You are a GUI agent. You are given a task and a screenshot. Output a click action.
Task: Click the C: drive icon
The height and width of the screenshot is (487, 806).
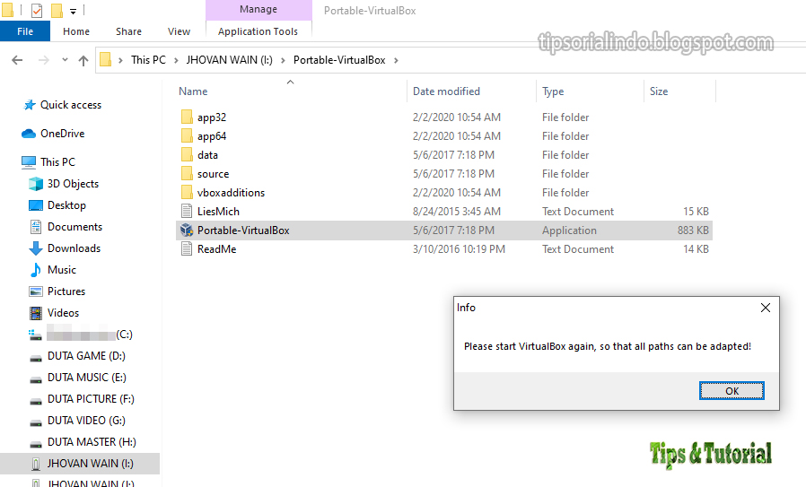tap(35, 335)
